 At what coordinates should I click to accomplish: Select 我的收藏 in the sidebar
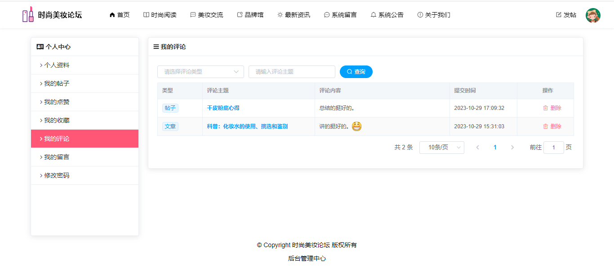click(x=57, y=120)
